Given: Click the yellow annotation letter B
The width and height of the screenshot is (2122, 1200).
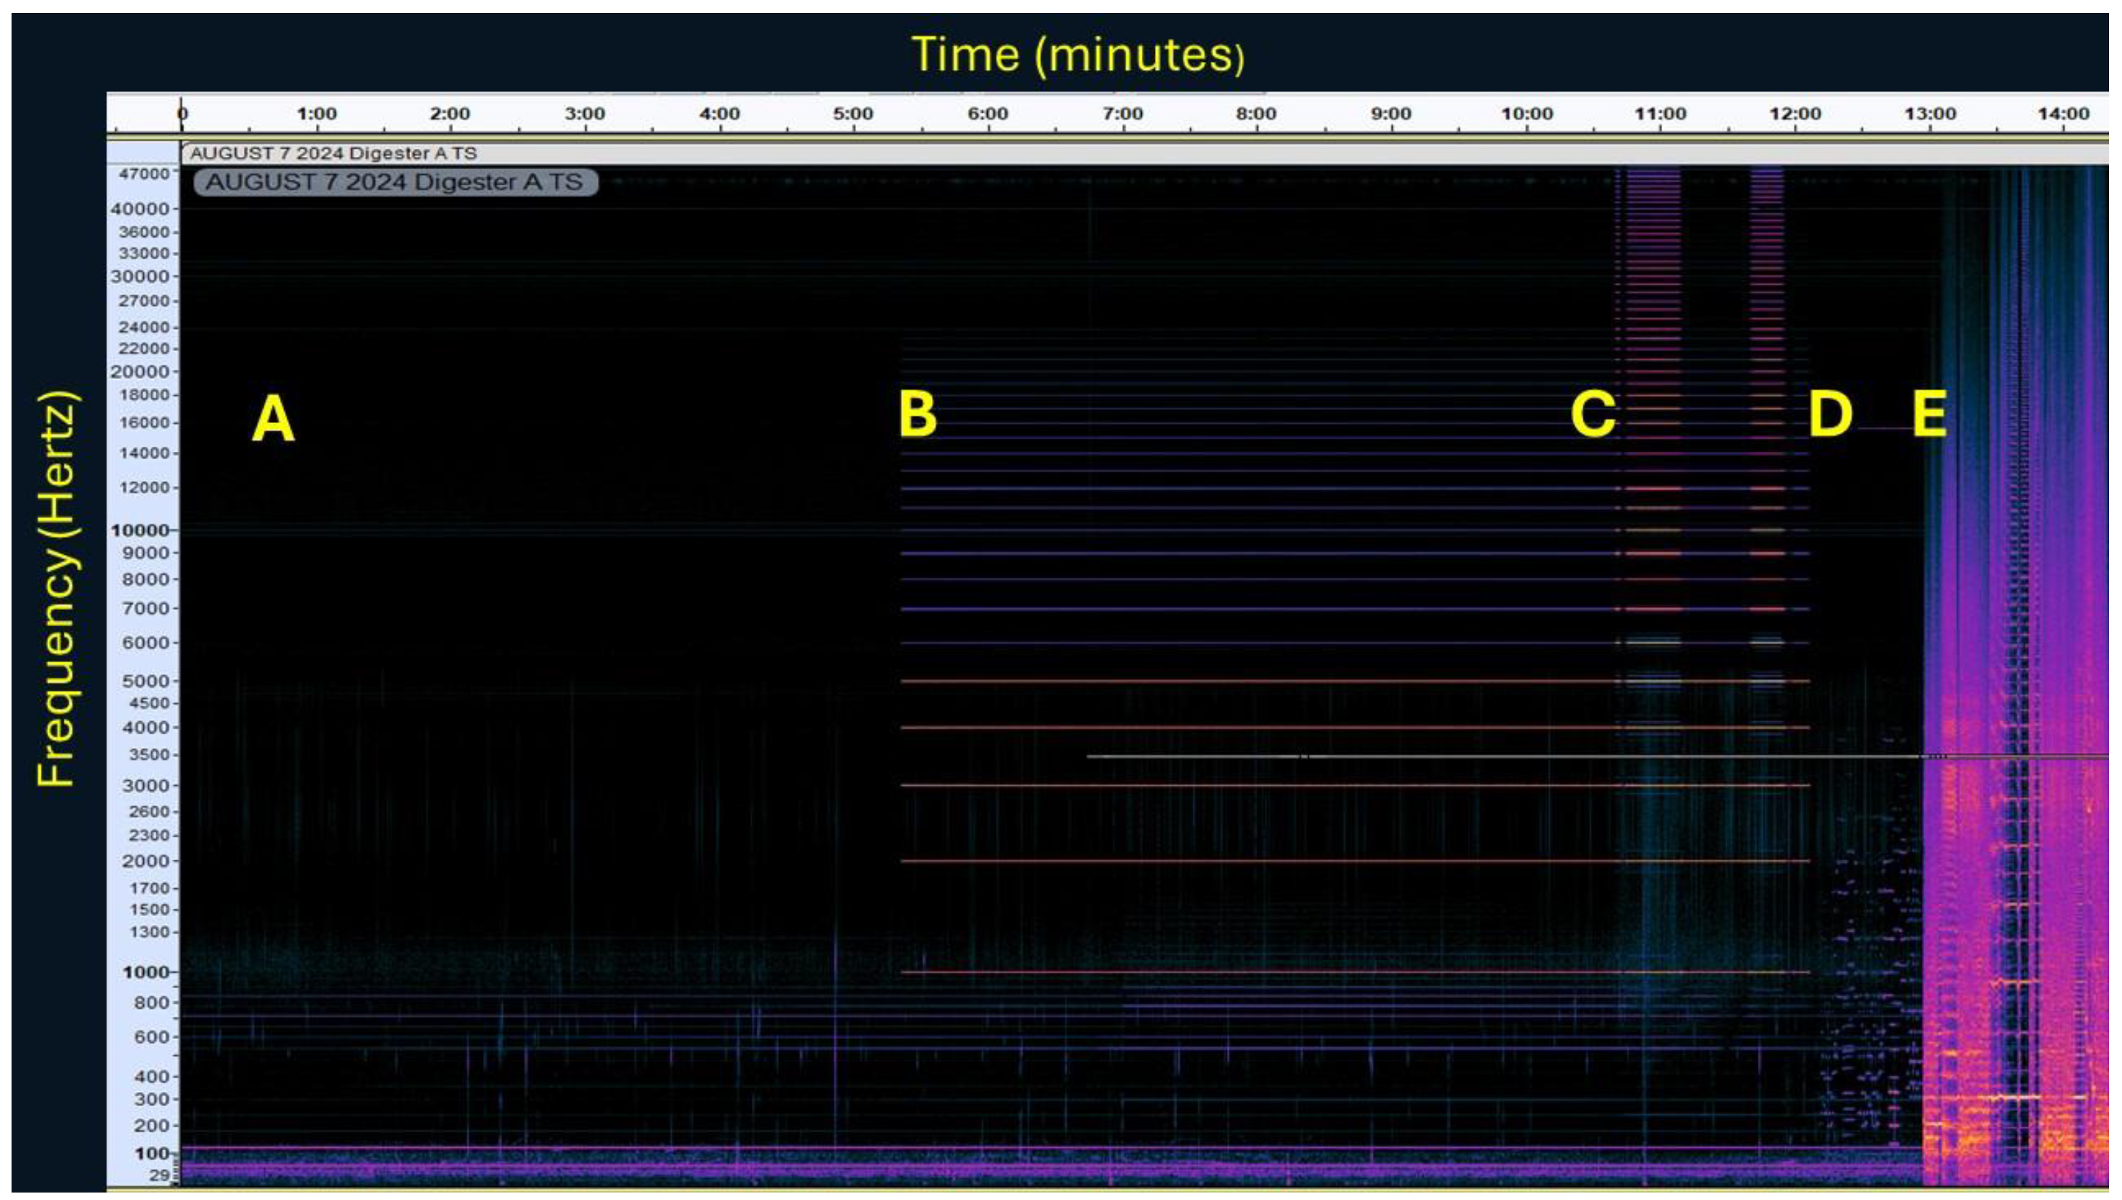Looking at the screenshot, I should [917, 413].
